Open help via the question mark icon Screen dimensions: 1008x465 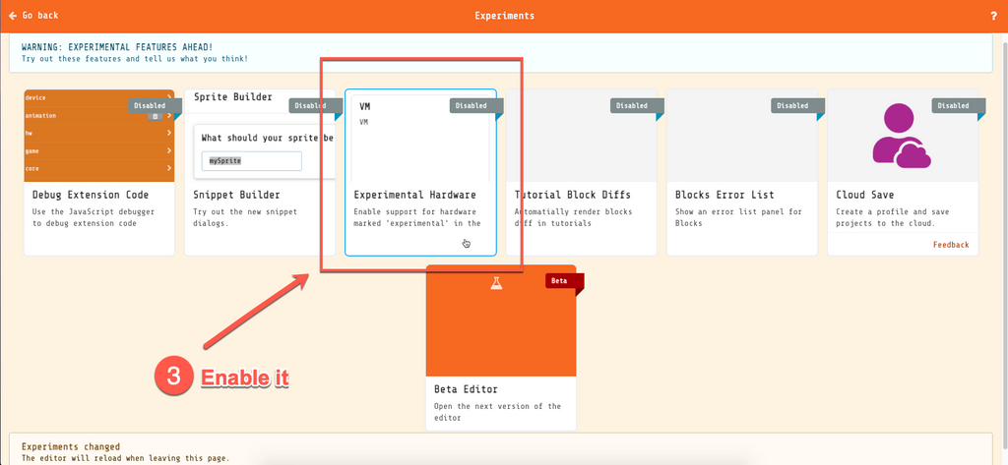click(x=993, y=16)
